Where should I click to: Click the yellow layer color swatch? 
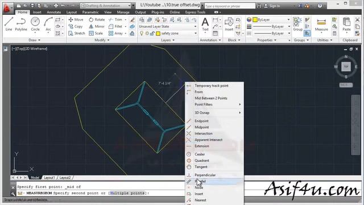158,34
